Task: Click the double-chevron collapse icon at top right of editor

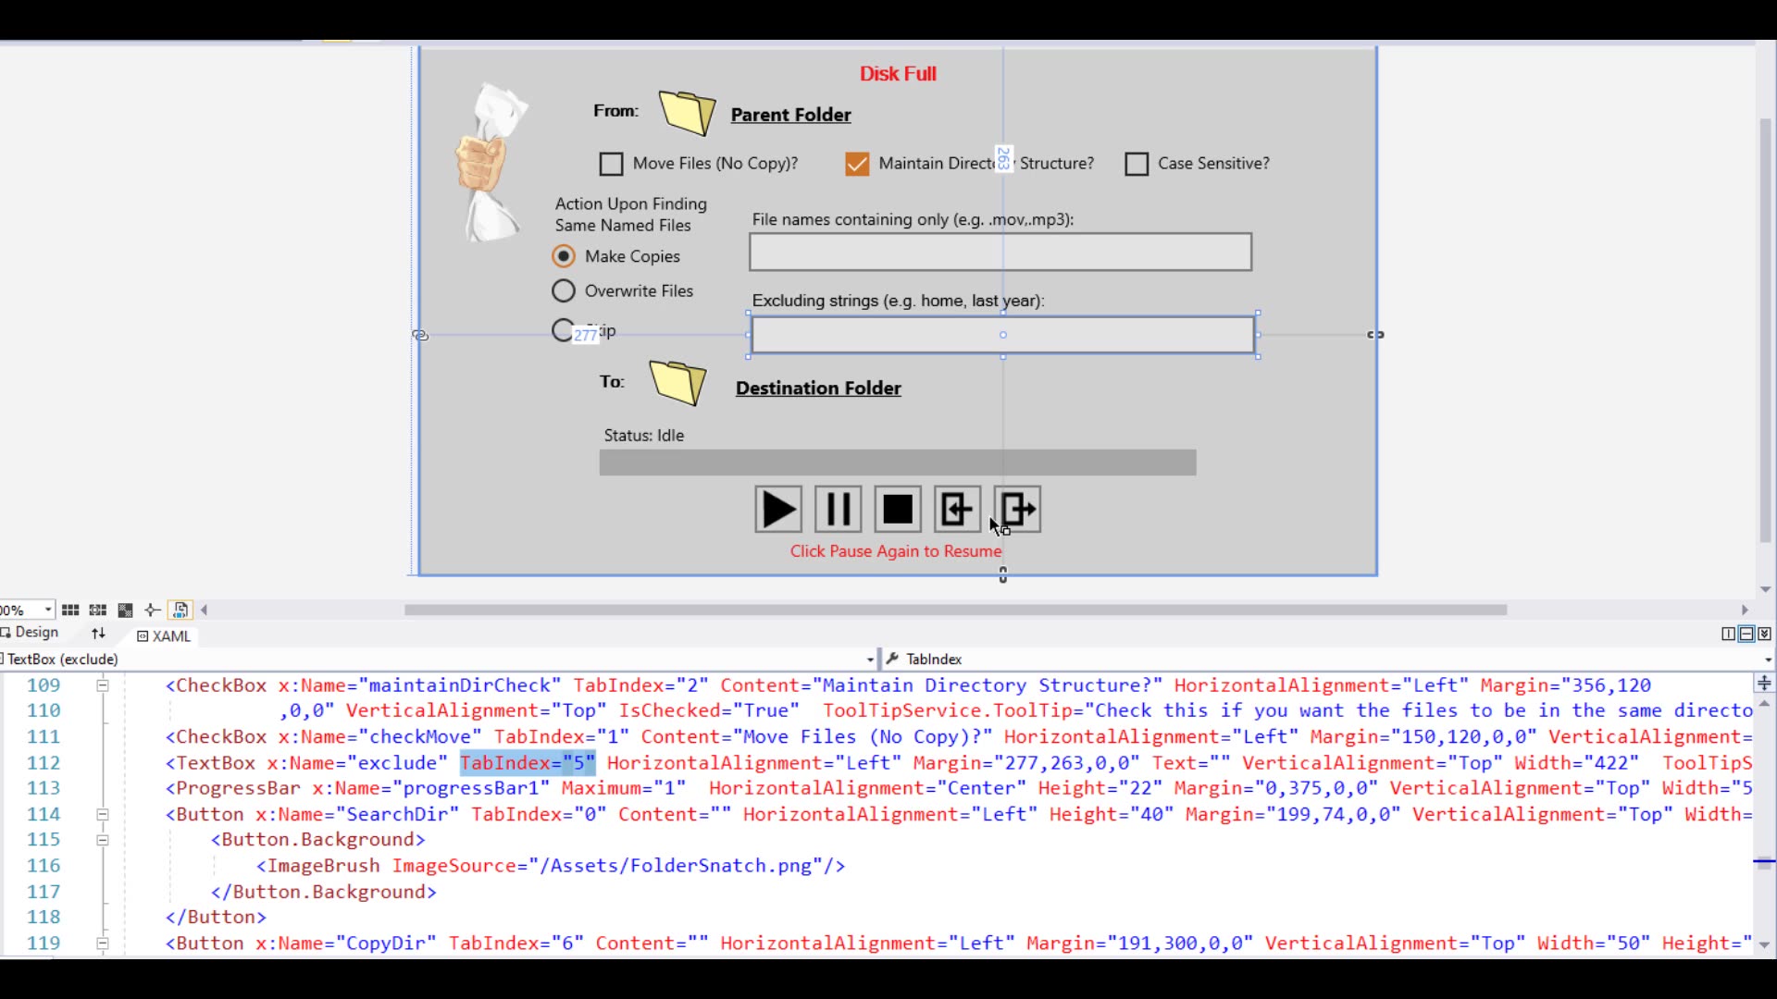Action: (1765, 634)
